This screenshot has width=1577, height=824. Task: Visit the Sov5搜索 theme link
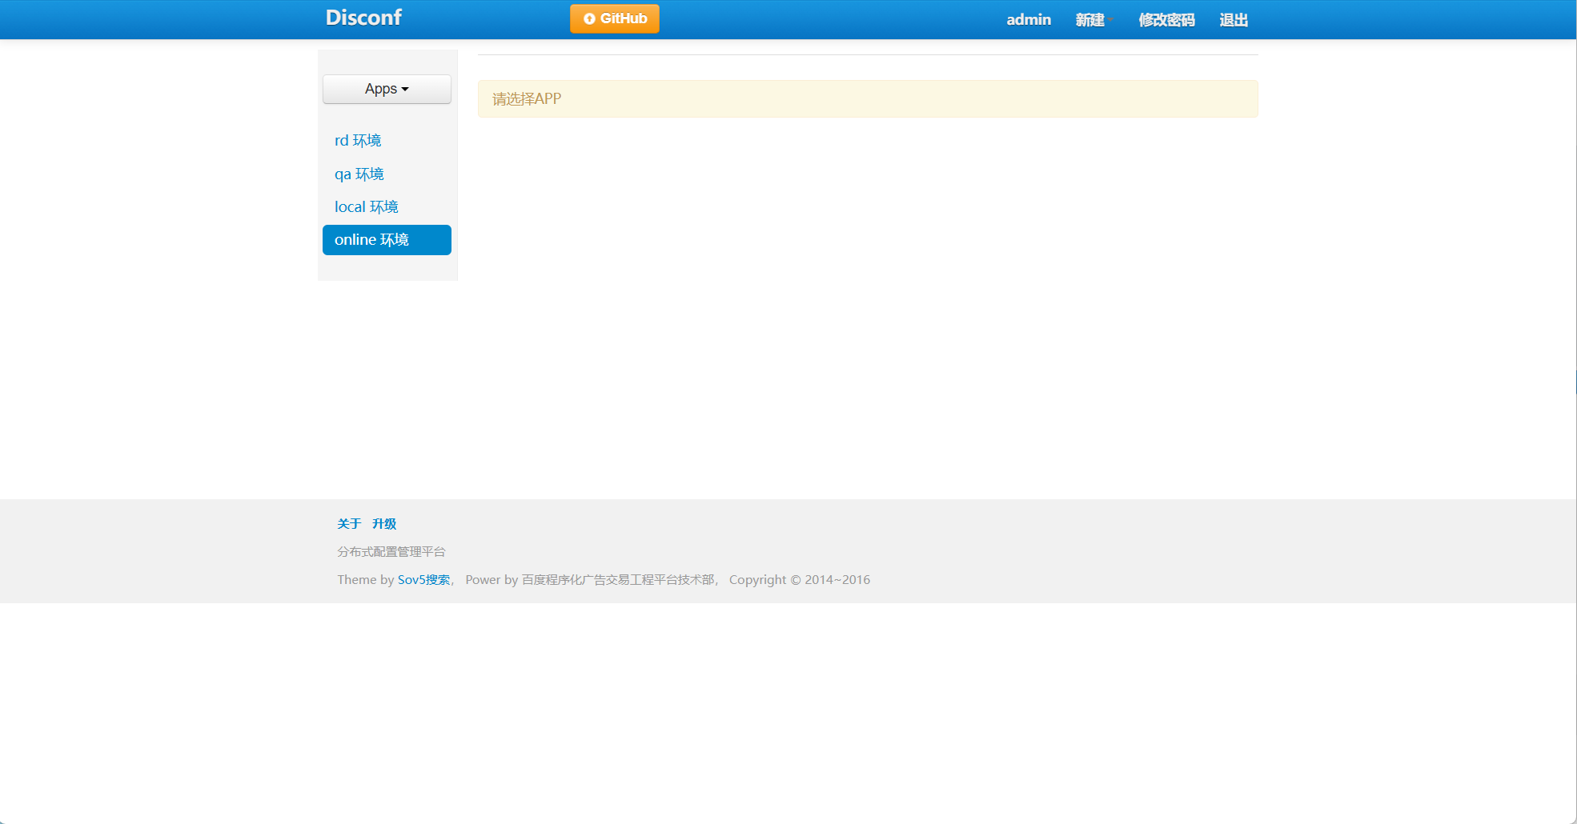(423, 580)
